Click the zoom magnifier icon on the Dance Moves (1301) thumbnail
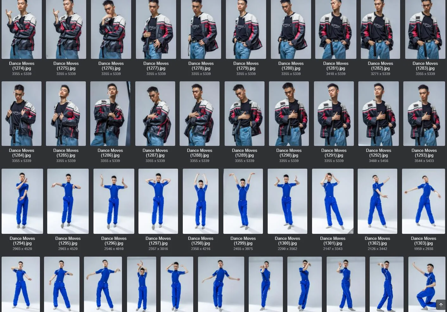 tap(351, 232)
